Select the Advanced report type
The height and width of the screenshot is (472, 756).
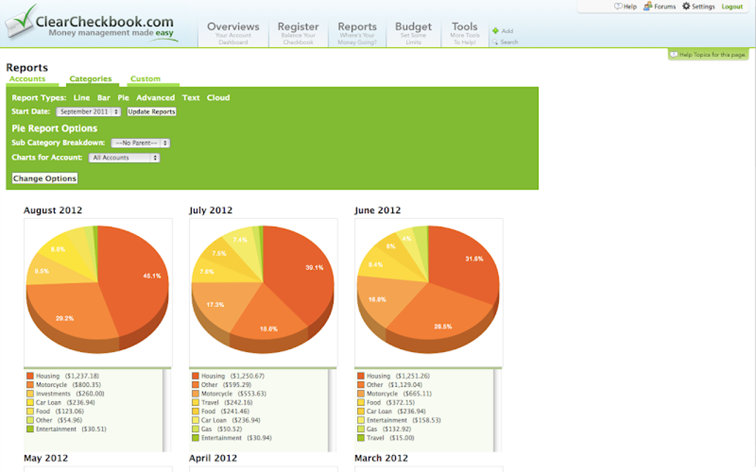click(x=155, y=98)
